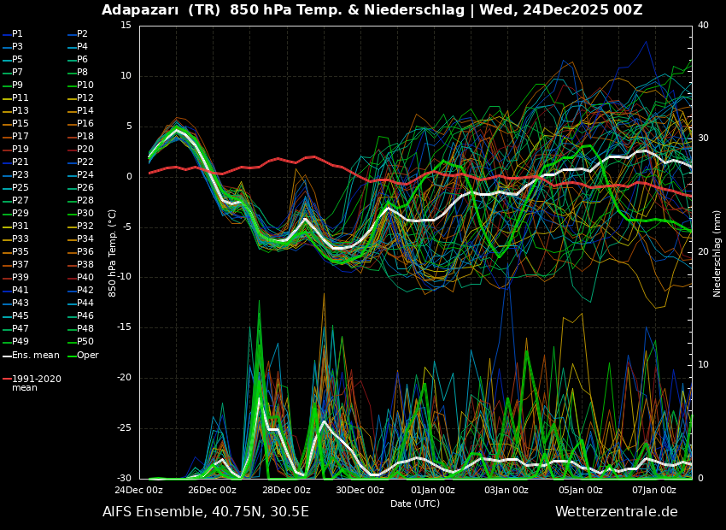Select the -15 temperature axis tick
Screen dimensions: 726x530
(124, 327)
